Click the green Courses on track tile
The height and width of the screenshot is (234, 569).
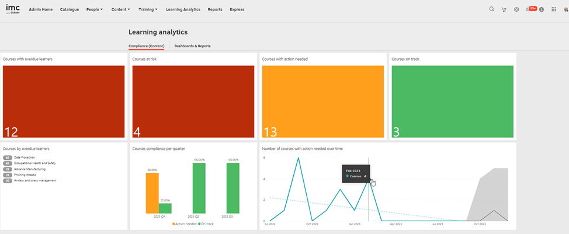pyautogui.click(x=452, y=100)
